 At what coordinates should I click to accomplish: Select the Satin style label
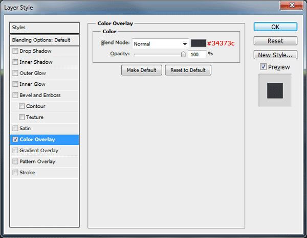25,128
